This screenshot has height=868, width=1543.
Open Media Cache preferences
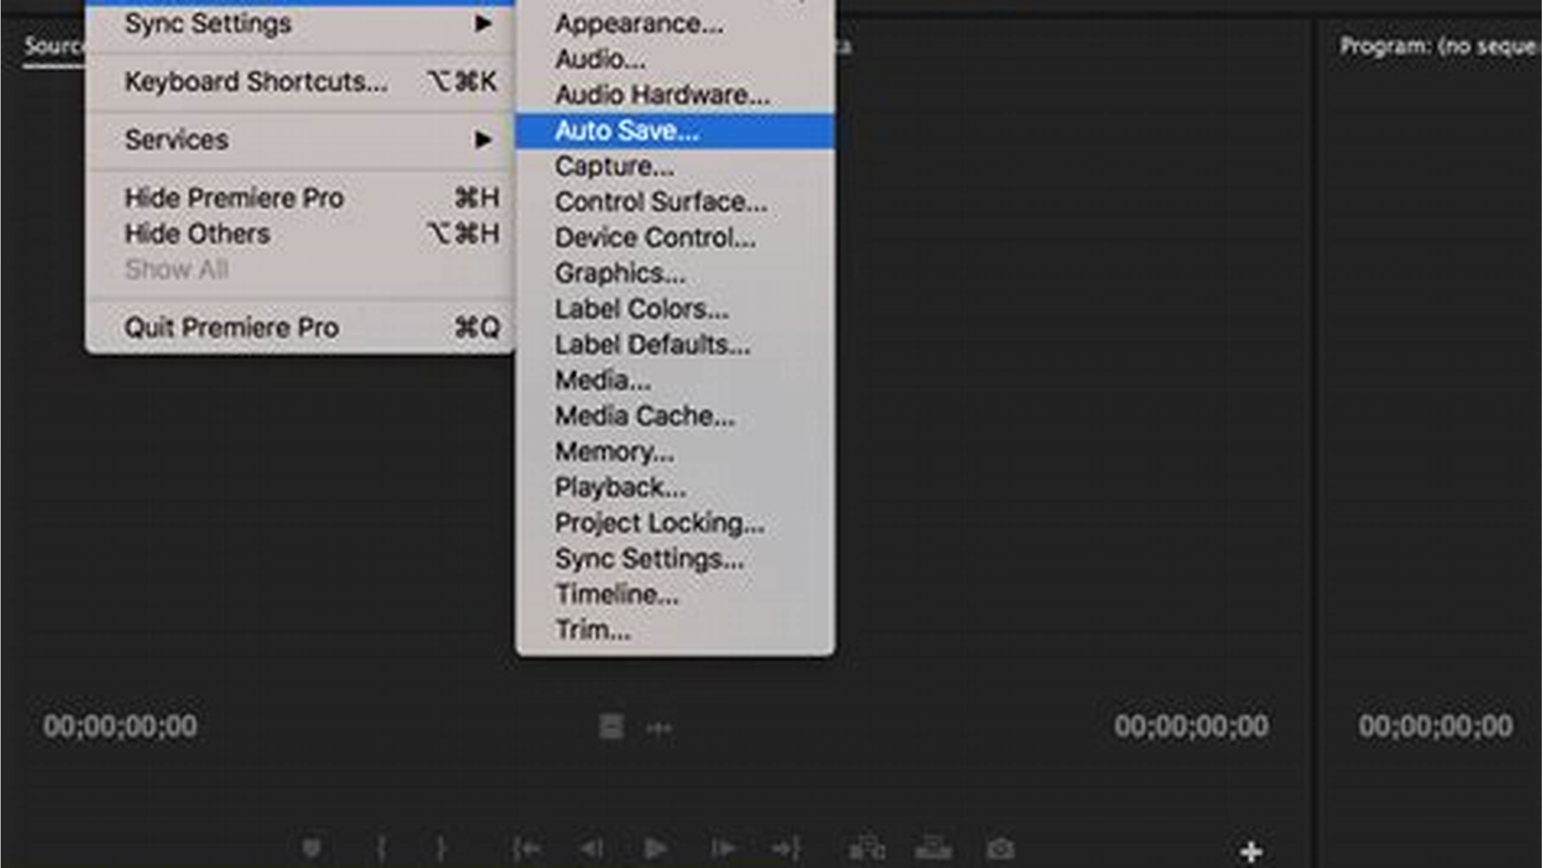click(676, 416)
